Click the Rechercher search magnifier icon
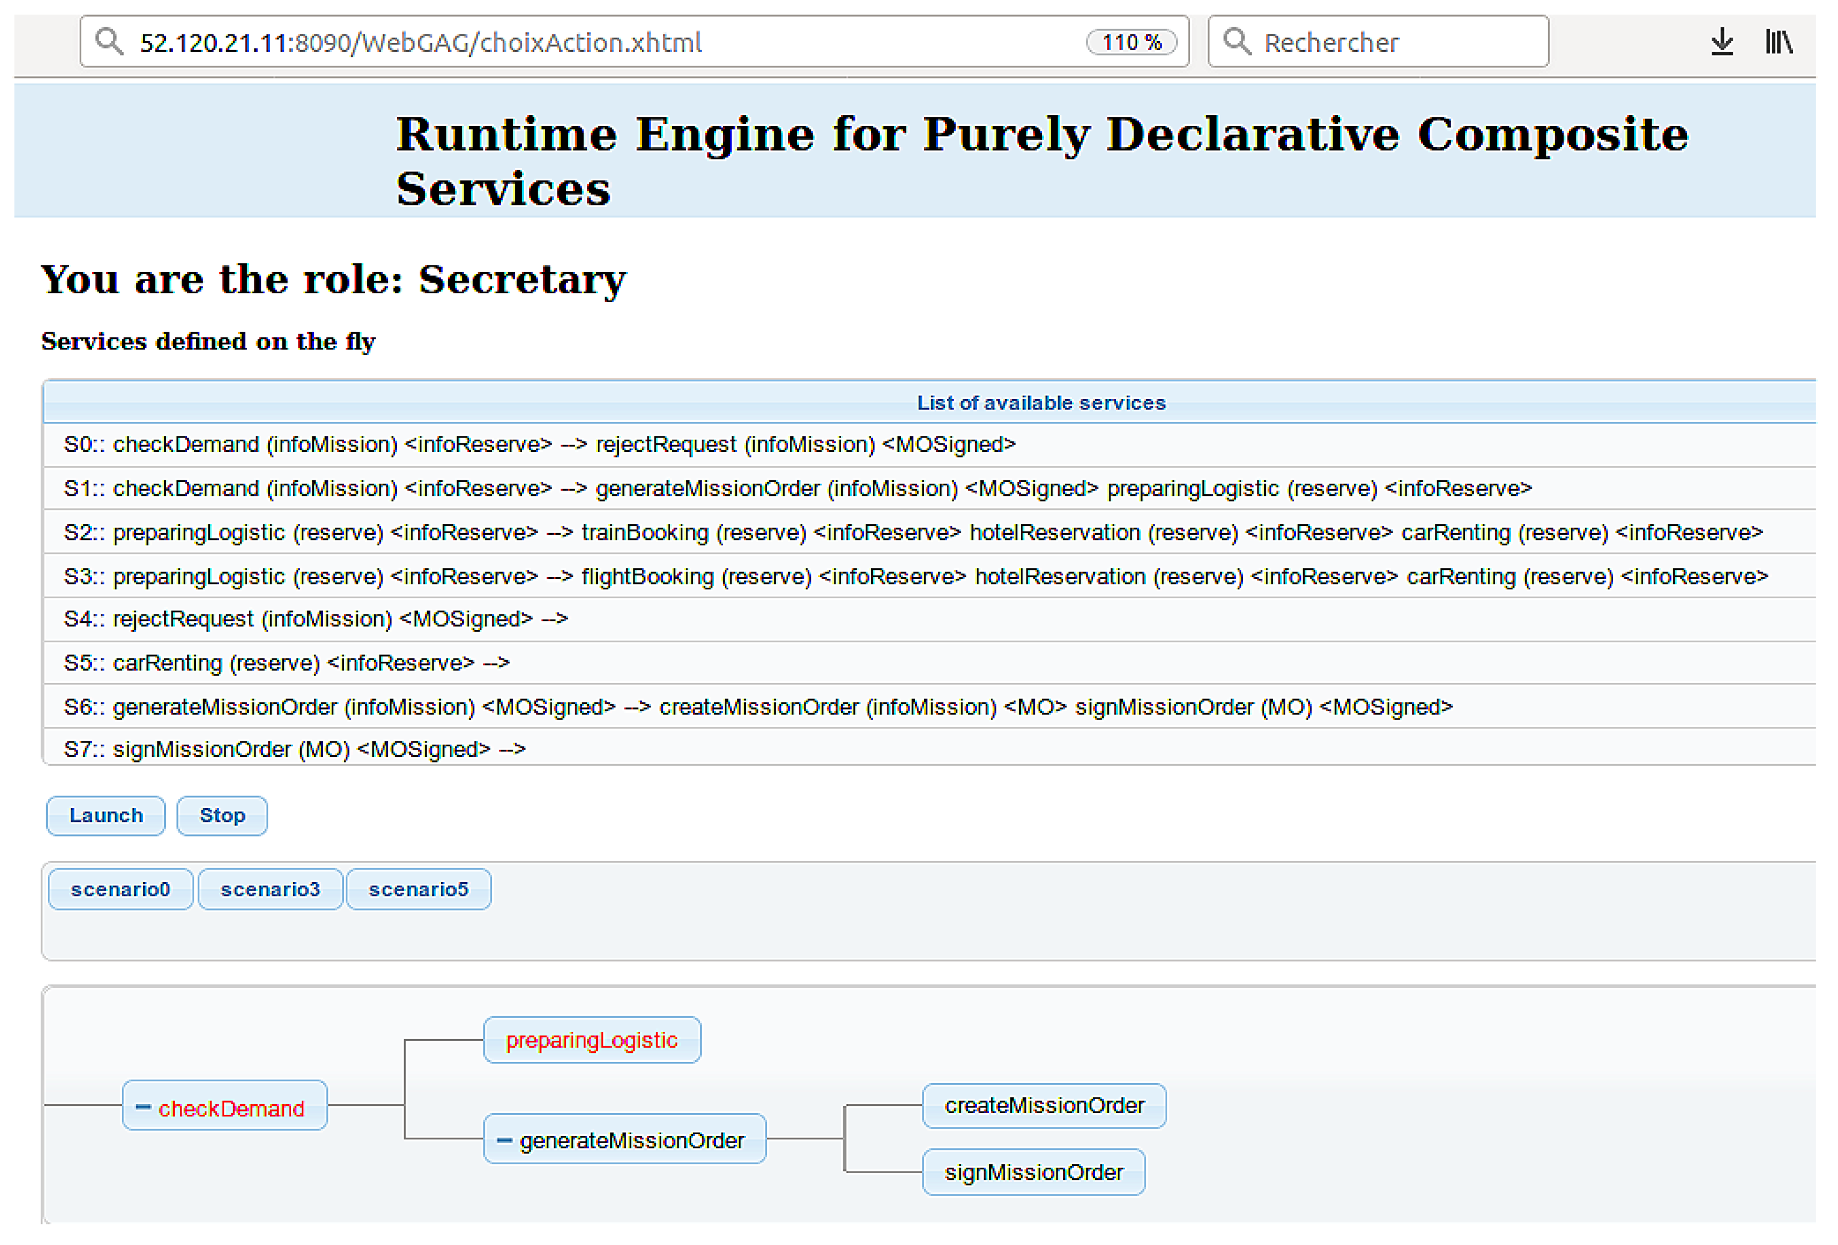This screenshot has width=1838, height=1245. (1236, 42)
